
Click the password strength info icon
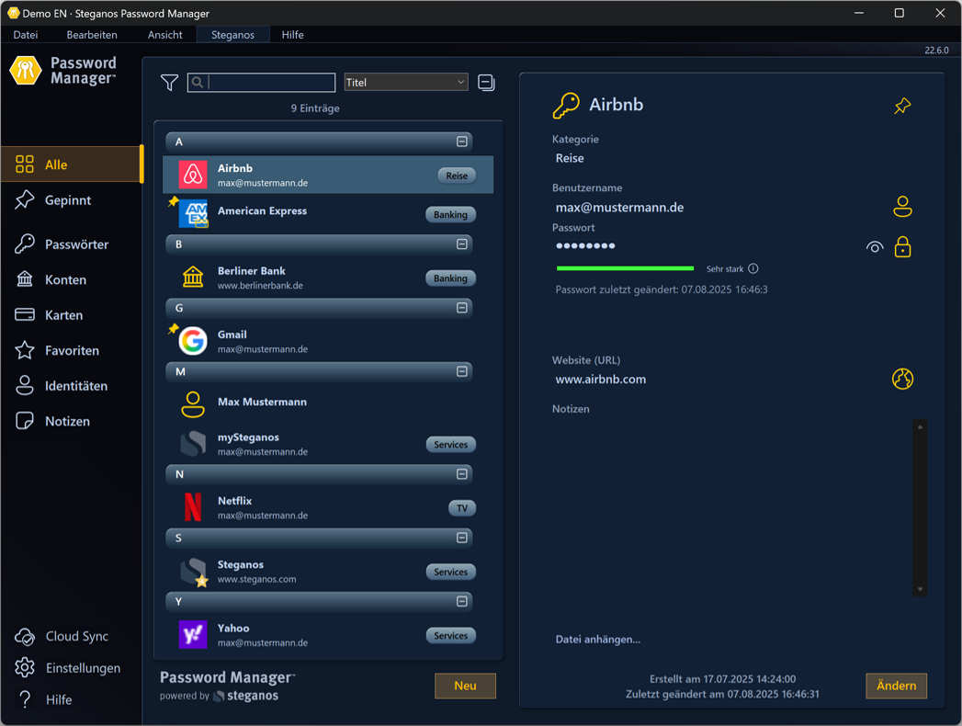[753, 268]
